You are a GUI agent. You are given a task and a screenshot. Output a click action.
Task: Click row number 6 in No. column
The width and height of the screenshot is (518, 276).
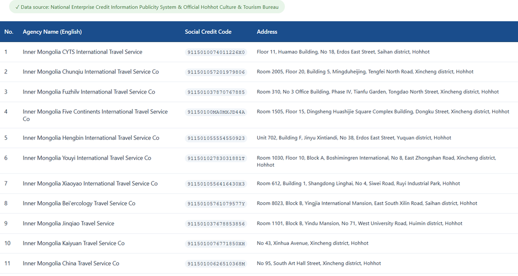pyautogui.click(x=6, y=158)
